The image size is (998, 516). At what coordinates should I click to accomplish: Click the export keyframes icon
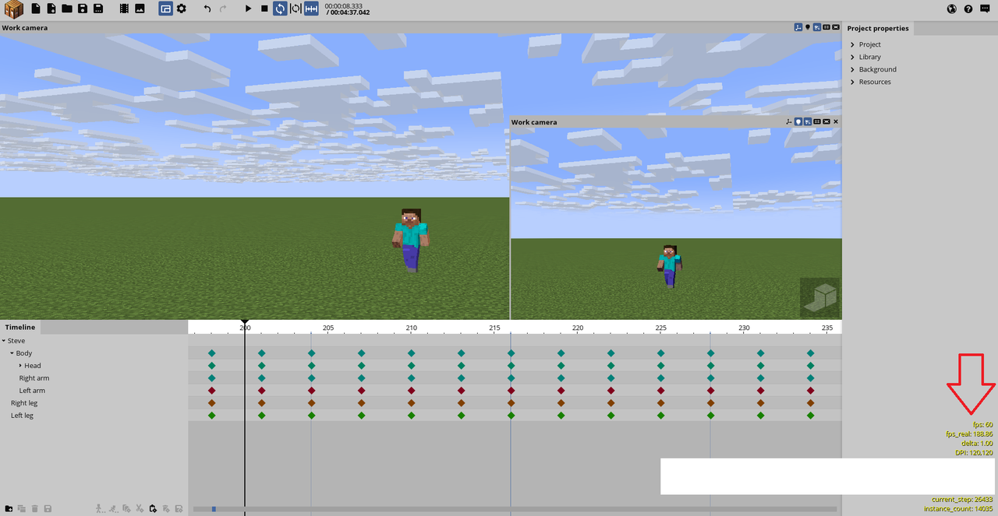[x=179, y=508]
